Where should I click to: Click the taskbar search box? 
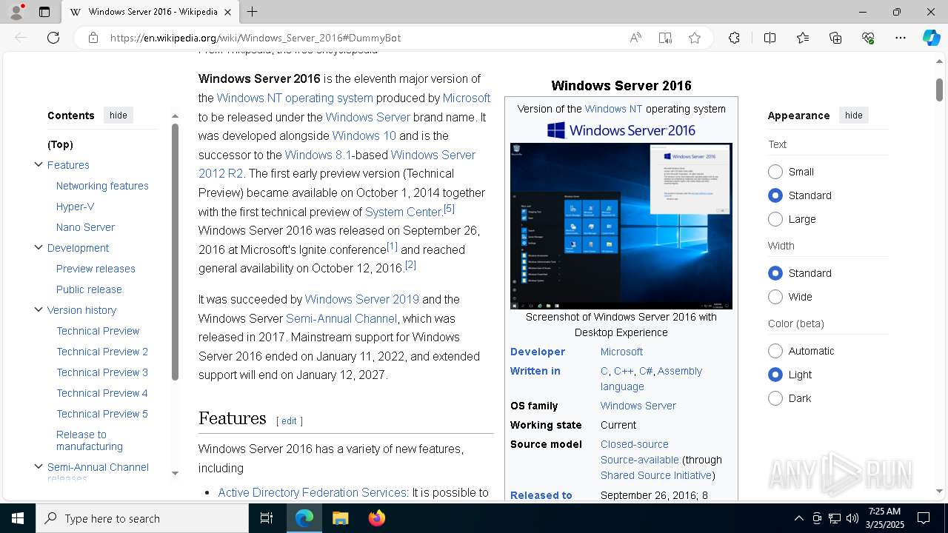pyautogui.click(x=142, y=518)
